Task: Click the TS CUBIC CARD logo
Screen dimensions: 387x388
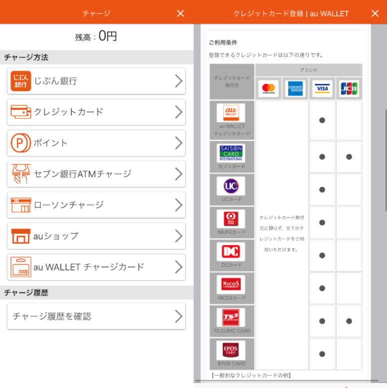Action: point(231,317)
